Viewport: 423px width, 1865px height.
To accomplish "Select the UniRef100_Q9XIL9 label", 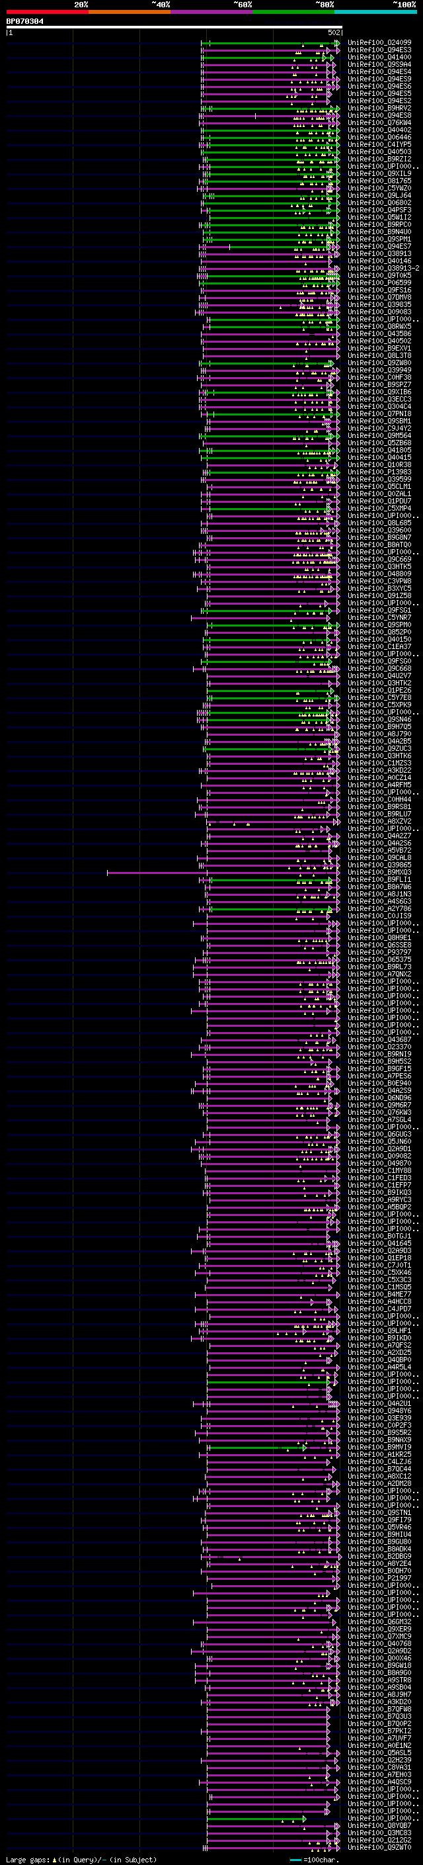I will pos(379,174).
